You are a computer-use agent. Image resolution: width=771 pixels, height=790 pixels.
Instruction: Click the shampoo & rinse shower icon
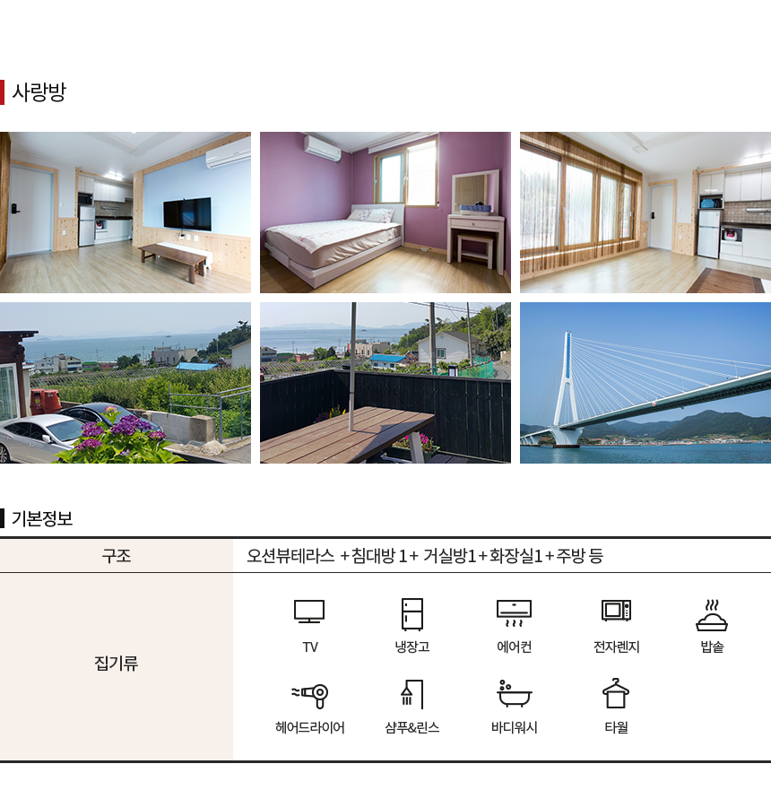pos(411,694)
